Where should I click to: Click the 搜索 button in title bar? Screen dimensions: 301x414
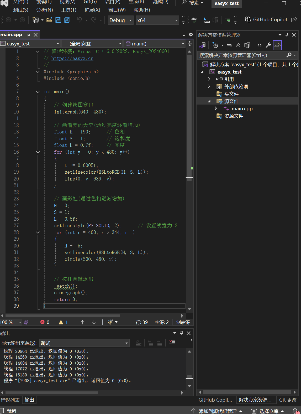point(193,3)
